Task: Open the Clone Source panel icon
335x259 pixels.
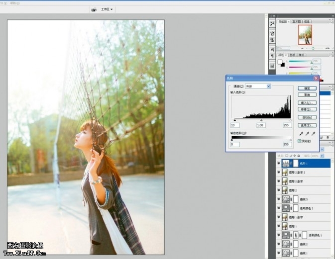Action: [x=272, y=40]
